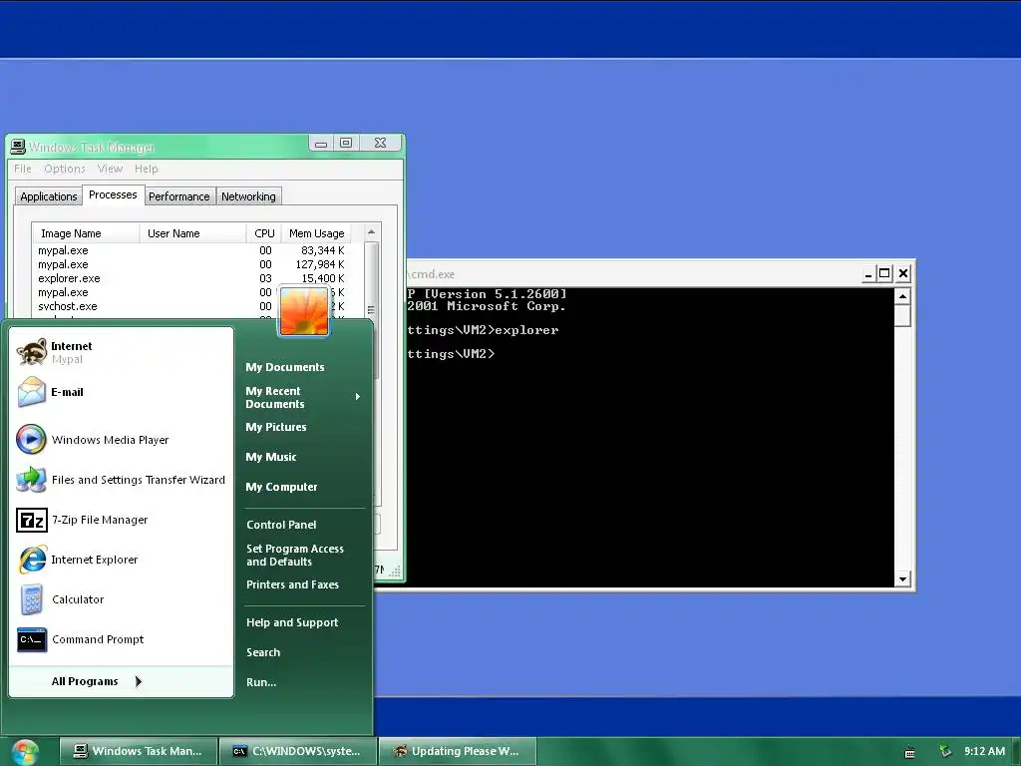1021x766 pixels.
Task: Open Task Manager File menu
Action: coord(23,169)
